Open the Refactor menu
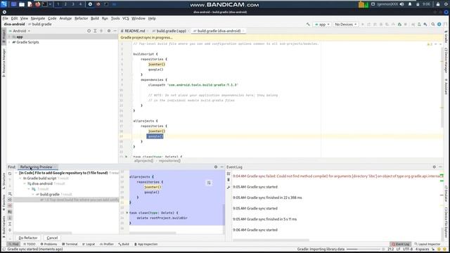This screenshot has width=450, height=253. click(x=82, y=18)
